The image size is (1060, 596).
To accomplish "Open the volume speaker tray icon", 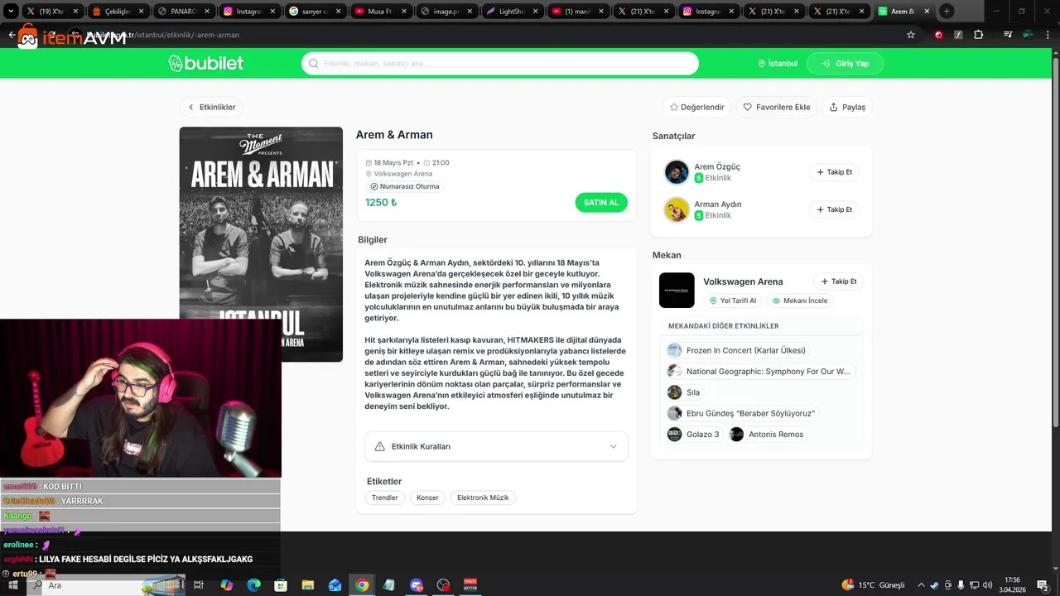I will click(x=985, y=585).
